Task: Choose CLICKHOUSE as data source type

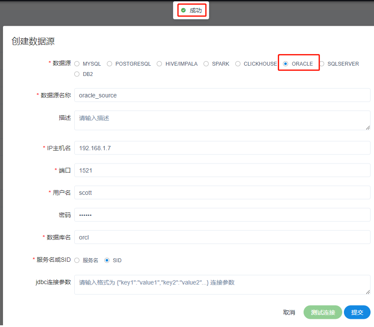Action: (238, 64)
